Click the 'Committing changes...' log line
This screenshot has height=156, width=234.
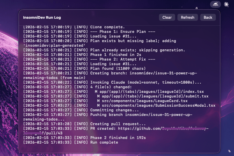(114, 110)
